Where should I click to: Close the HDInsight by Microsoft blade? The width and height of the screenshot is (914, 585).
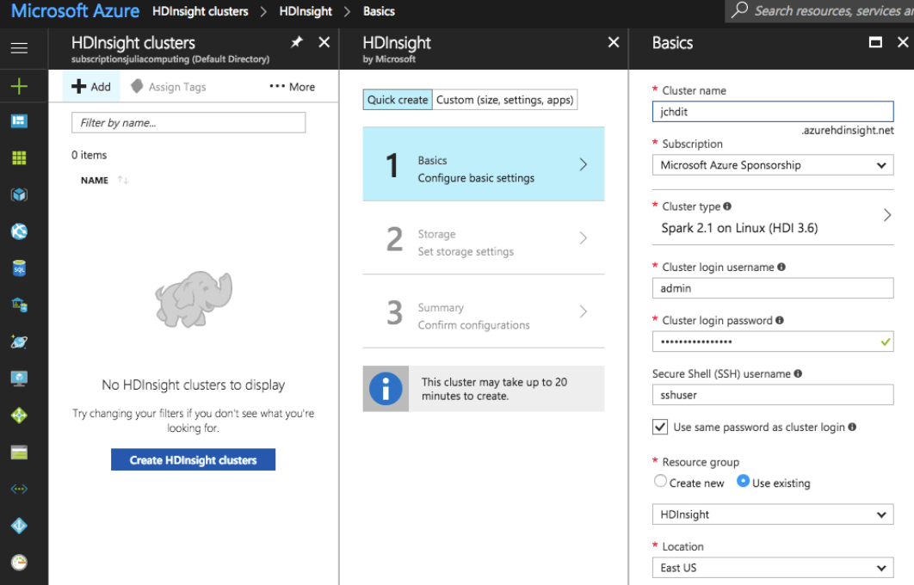[614, 42]
